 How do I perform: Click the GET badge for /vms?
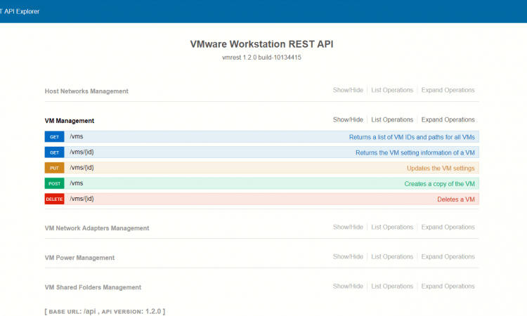[x=54, y=137]
